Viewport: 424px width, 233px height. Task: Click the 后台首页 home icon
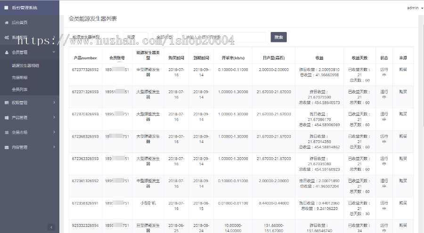tap(7, 23)
